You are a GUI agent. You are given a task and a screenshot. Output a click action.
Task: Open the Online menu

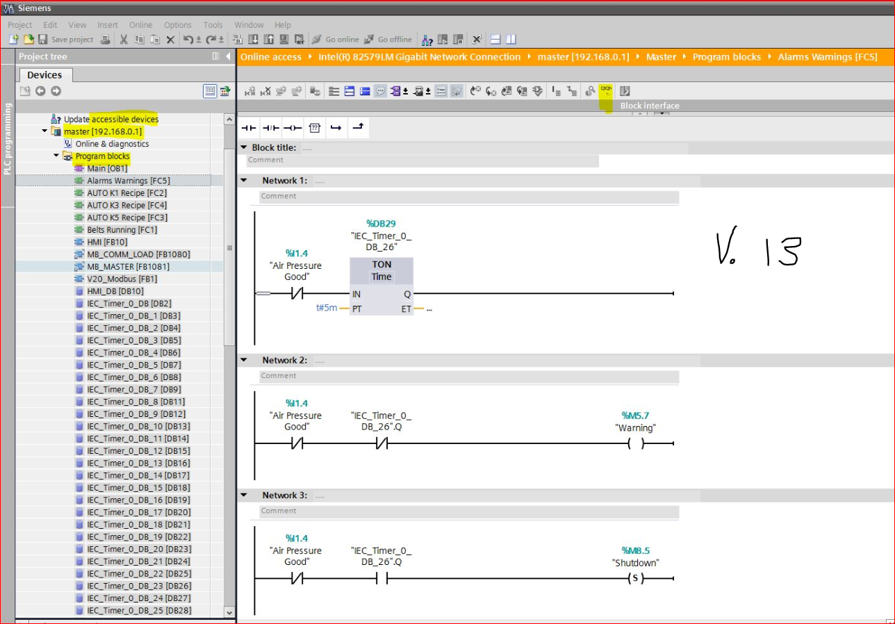point(140,25)
